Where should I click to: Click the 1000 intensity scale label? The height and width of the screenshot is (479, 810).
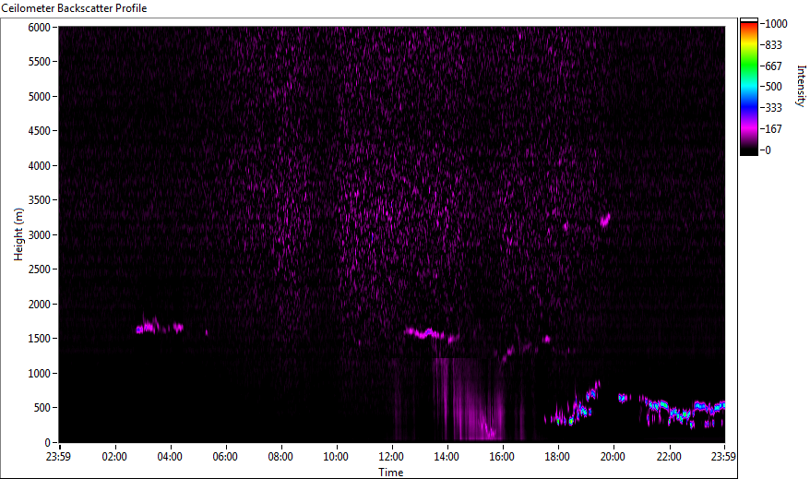click(x=776, y=24)
